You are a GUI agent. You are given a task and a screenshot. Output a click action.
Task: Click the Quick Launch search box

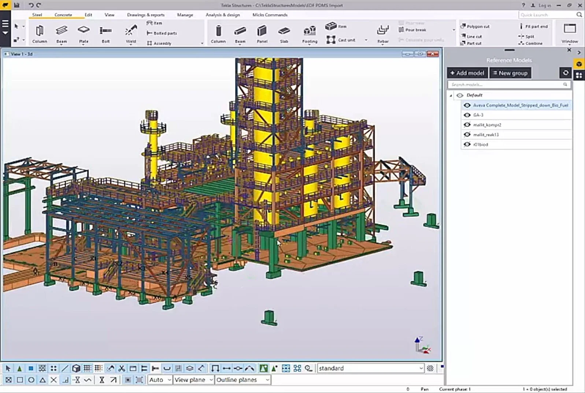(x=551, y=15)
